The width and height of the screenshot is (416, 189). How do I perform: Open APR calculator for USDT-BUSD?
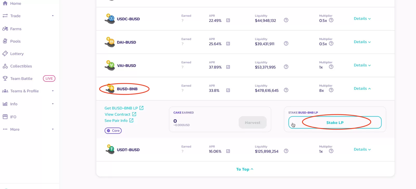[228, 151]
